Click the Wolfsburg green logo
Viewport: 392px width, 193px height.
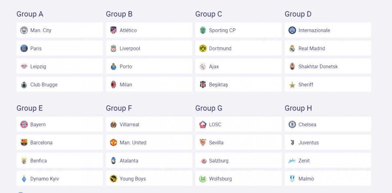[x=203, y=179]
